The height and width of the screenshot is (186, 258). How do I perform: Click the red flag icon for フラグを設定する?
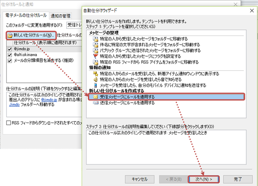95,56
